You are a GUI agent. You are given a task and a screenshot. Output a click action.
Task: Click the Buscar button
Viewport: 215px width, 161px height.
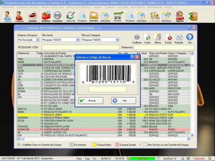pos(91,100)
